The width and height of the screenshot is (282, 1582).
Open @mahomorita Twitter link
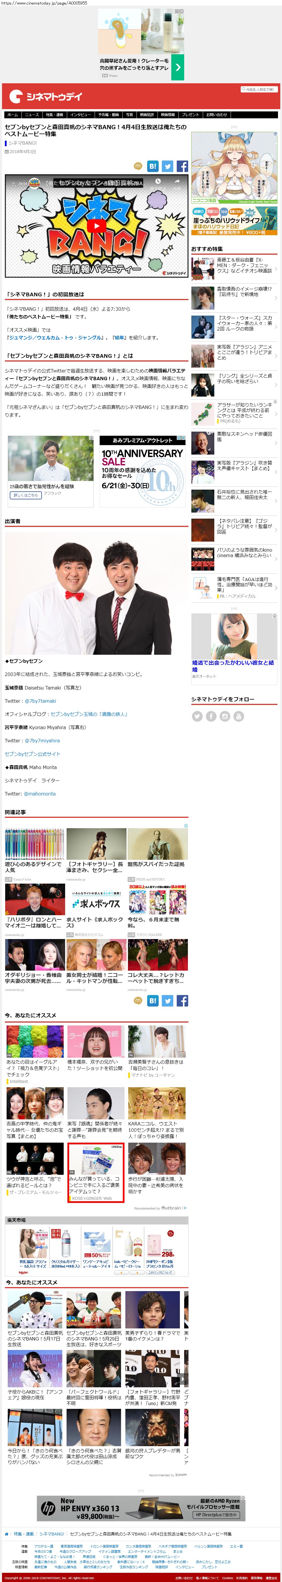[39, 793]
